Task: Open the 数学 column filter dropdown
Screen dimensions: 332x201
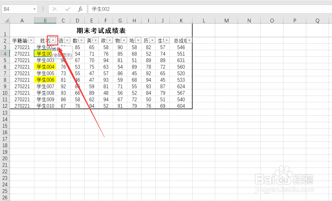Action: tap(81, 40)
